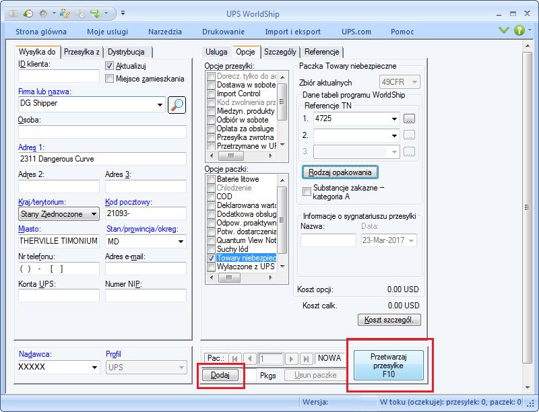Screen dimensions: 539x412
Task: Open the person-with-pencil address editor icon
Action: click(65, 13)
